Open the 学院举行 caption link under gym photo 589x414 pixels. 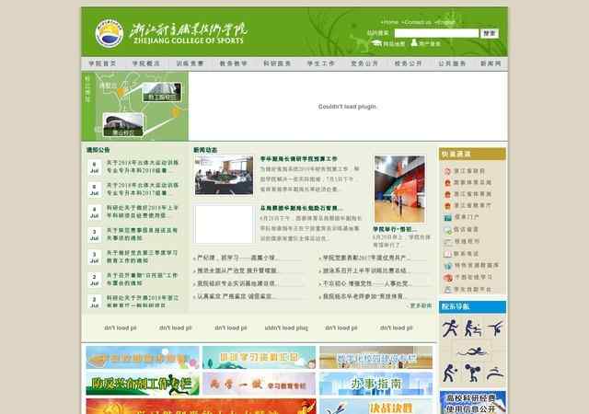(x=395, y=229)
